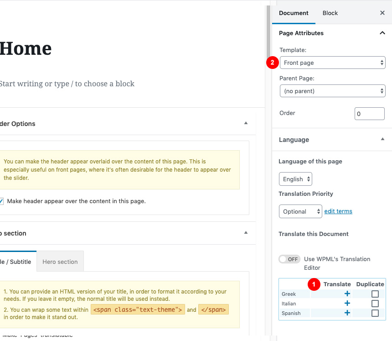Open the page language dropdown showing English
The height and width of the screenshot is (341, 392).
[x=295, y=179]
